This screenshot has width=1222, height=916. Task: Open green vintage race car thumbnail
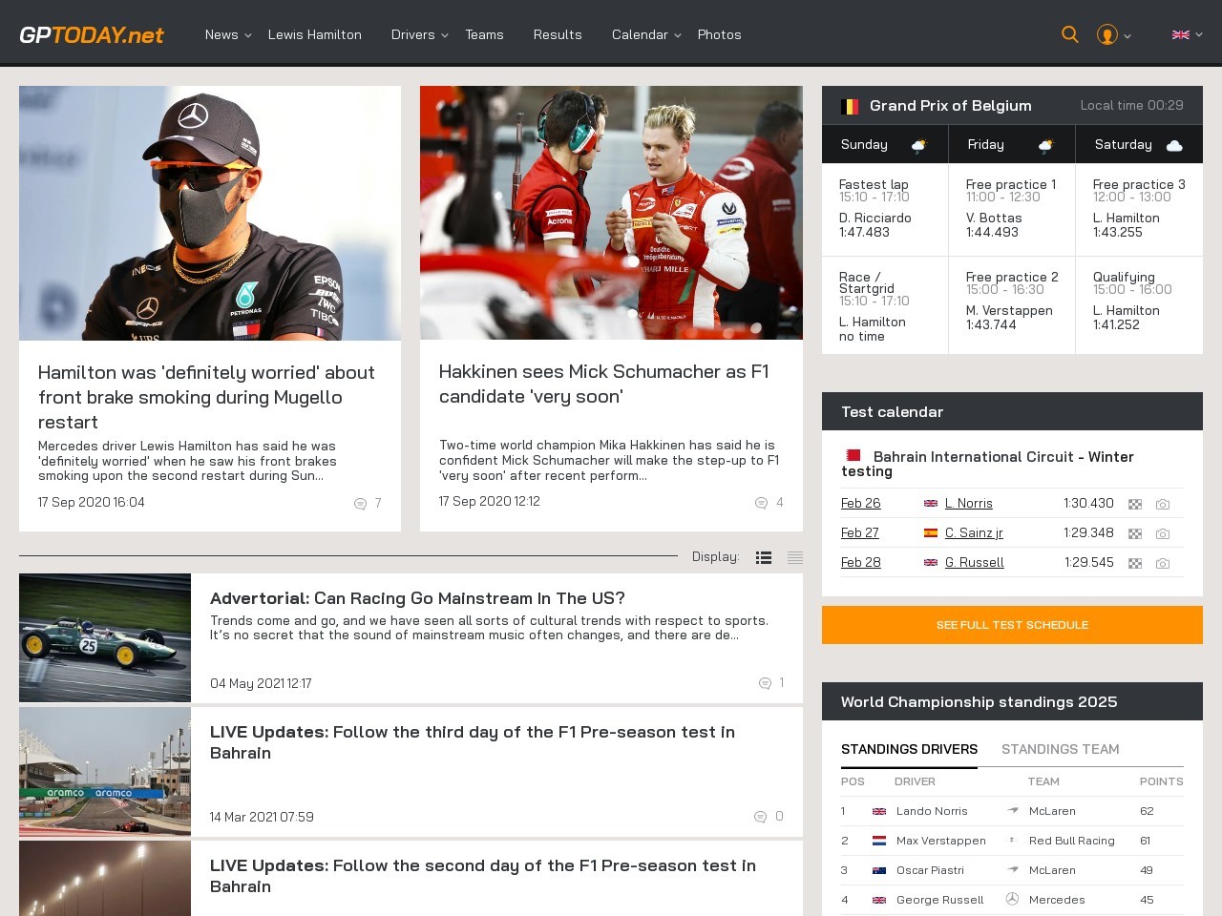[x=105, y=637]
